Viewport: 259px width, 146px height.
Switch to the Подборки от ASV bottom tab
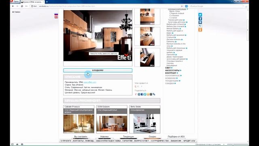pyautogui.click(x=176, y=137)
